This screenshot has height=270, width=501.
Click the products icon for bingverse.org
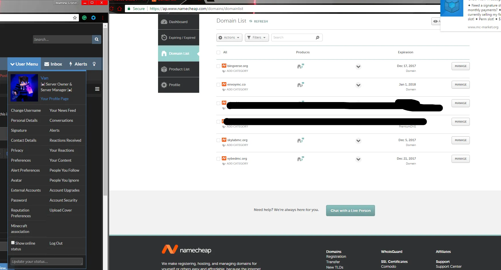tap(300, 66)
